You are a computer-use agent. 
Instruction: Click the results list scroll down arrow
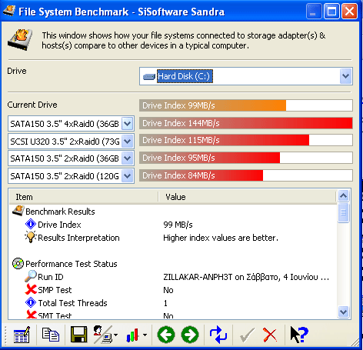click(x=343, y=312)
